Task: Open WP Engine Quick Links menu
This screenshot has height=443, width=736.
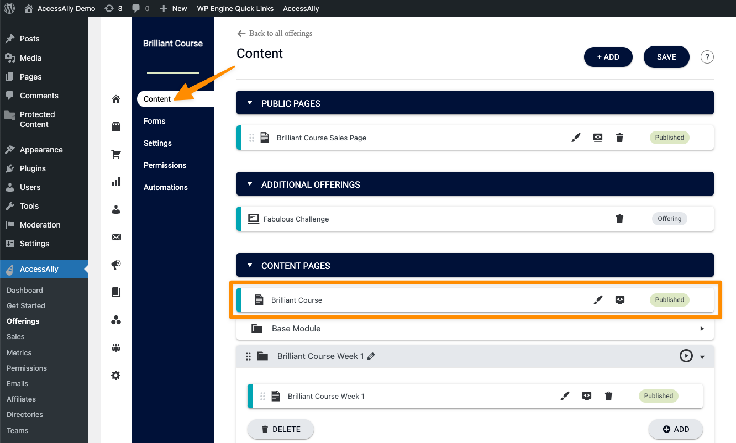Action: pyautogui.click(x=235, y=8)
